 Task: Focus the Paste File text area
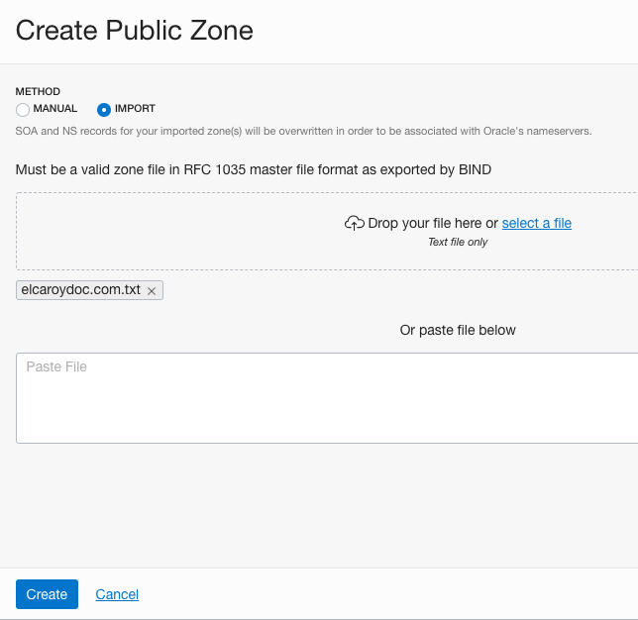coord(327,397)
